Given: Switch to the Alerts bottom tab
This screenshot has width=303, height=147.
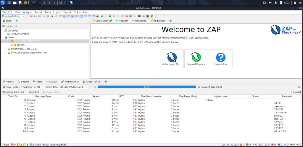Looking at the screenshot, I should (38, 82).
